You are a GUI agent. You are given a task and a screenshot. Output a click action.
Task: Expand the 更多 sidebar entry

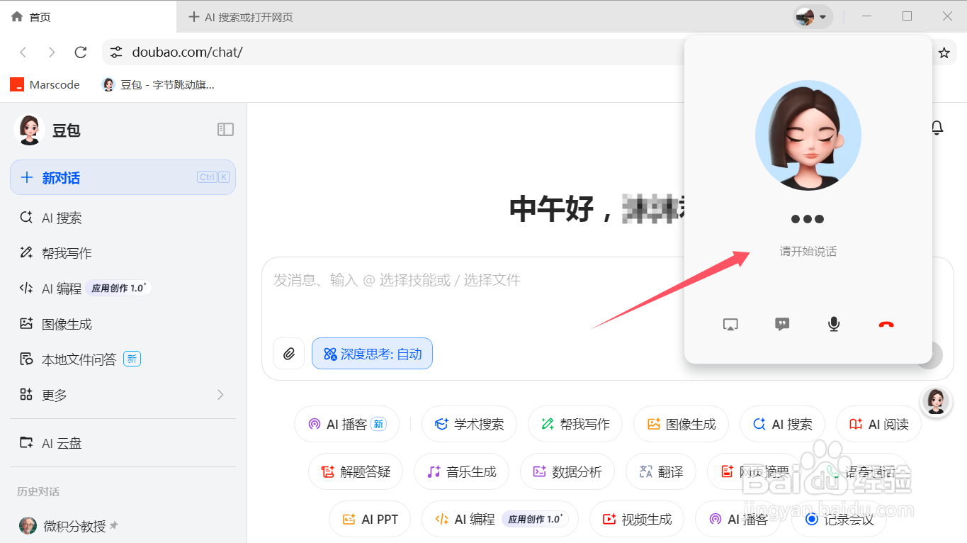[123, 395]
